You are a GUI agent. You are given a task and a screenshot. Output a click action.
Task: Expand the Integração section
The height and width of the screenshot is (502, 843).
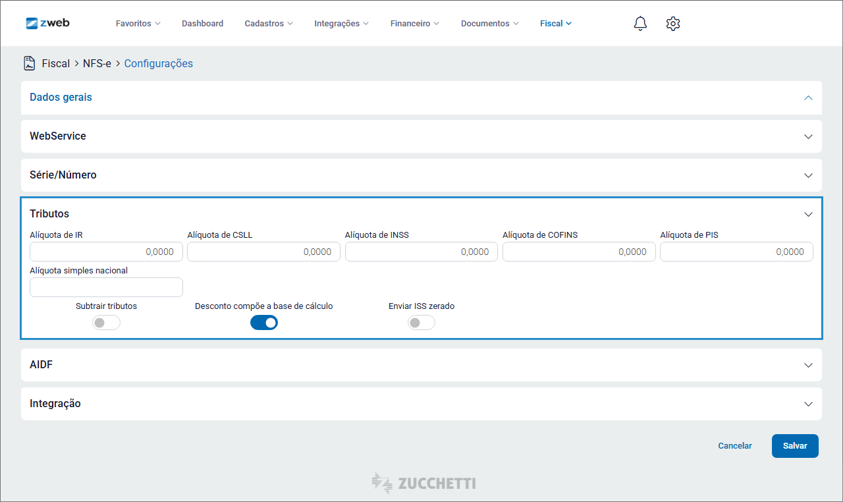[808, 404]
